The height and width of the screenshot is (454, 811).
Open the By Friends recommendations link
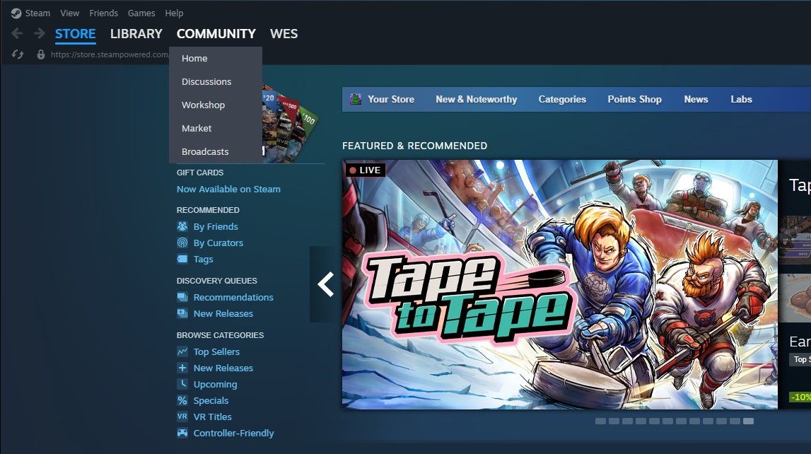click(216, 226)
